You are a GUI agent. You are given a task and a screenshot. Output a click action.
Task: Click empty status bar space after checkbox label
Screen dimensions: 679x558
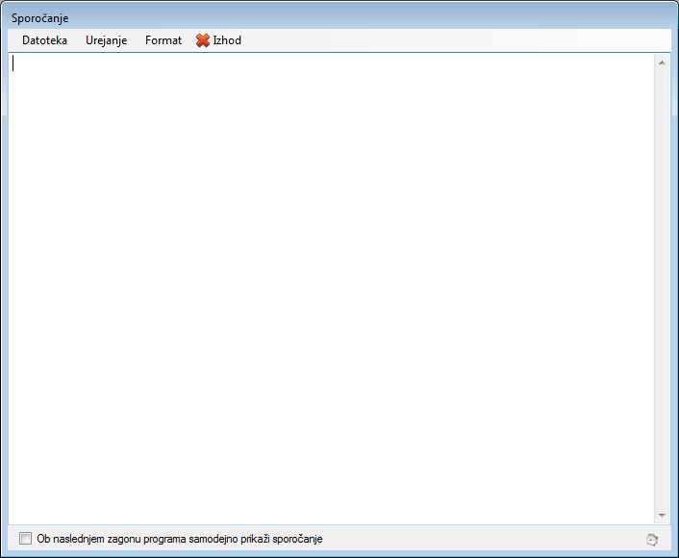481,539
